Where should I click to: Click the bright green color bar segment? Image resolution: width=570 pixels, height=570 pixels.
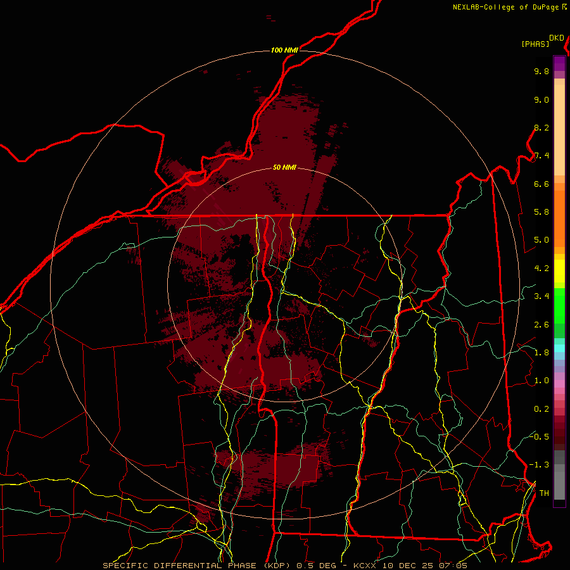point(559,305)
